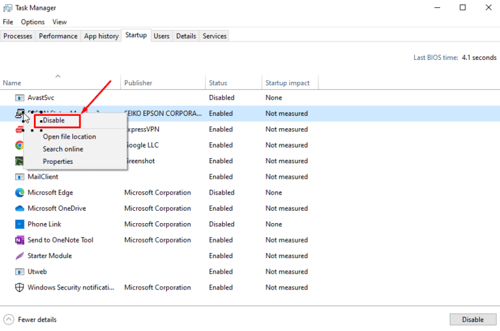Select the Startup tab
500x331 pixels.
pyautogui.click(x=136, y=35)
